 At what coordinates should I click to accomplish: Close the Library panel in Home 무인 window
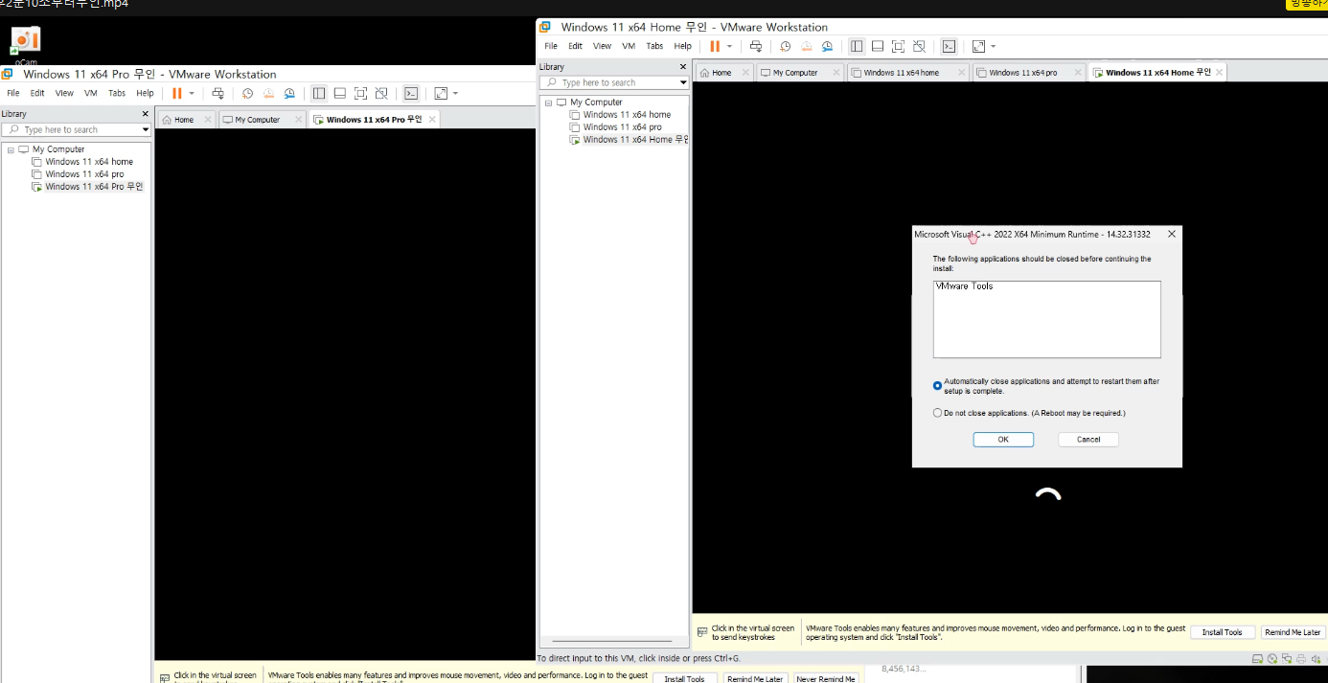point(683,67)
